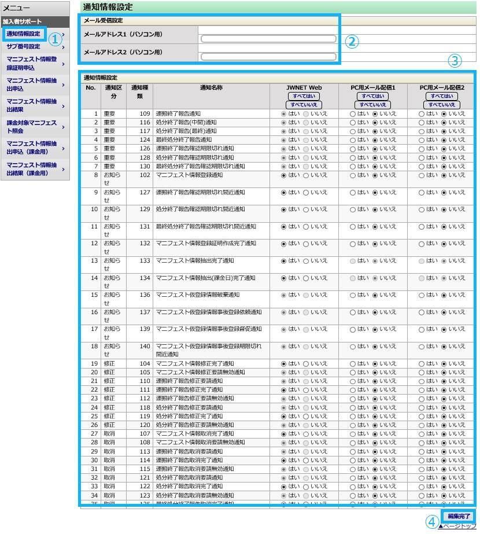This screenshot has height=534, width=480.
Task: Select PC用メール配信2 はい for notification 137
Action: coord(421,312)
